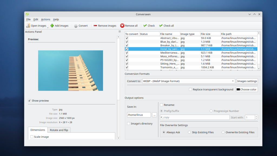The image size is (277, 156).
Task: Click the Images settings button
Action: pyautogui.click(x=247, y=81)
